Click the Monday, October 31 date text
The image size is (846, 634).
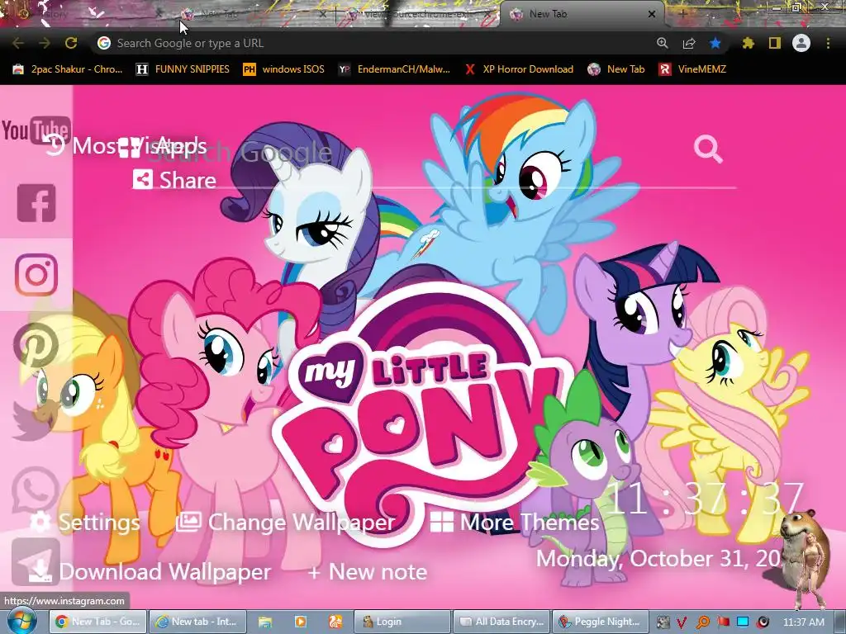tap(659, 559)
